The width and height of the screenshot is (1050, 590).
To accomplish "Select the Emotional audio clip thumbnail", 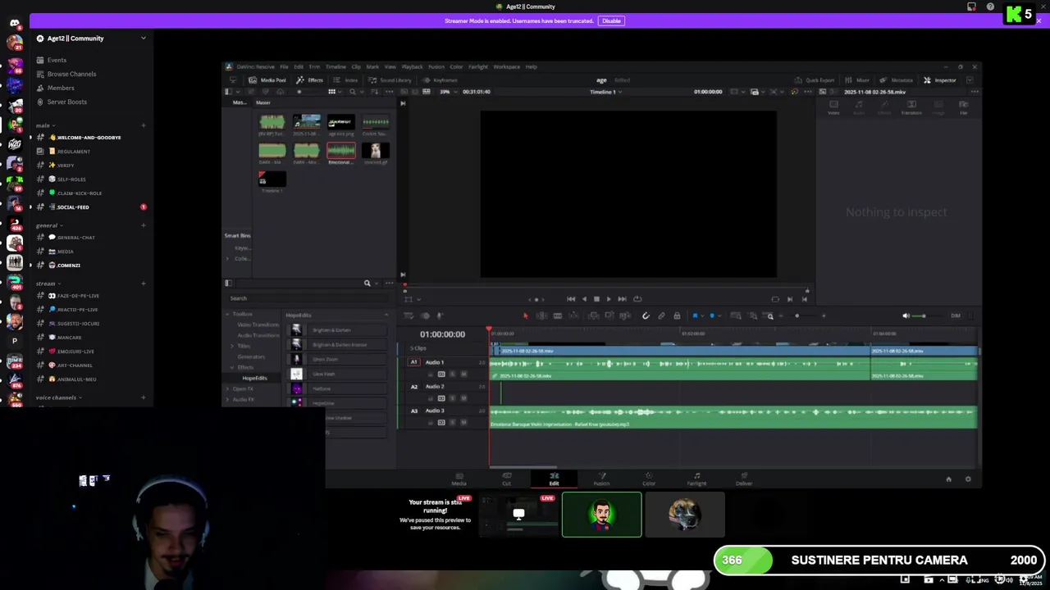I will (x=341, y=151).
